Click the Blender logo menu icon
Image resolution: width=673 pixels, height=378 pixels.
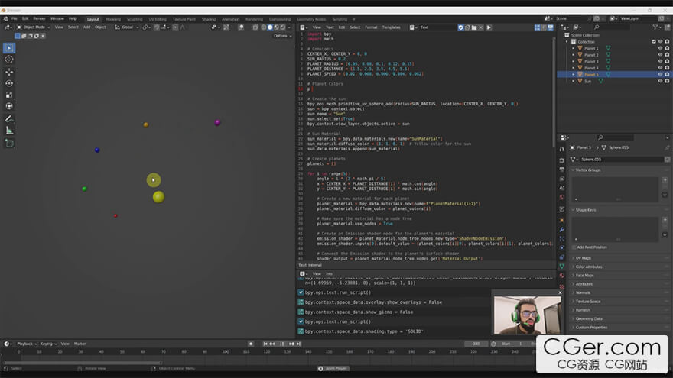[x=5, y=19]
